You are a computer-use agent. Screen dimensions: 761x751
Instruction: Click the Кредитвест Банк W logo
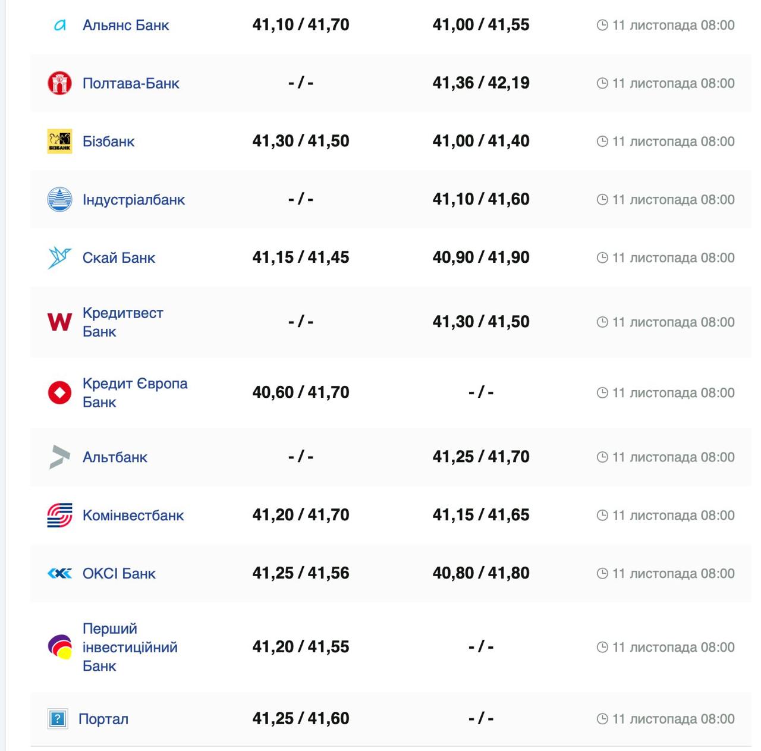(x=59, y=322)
